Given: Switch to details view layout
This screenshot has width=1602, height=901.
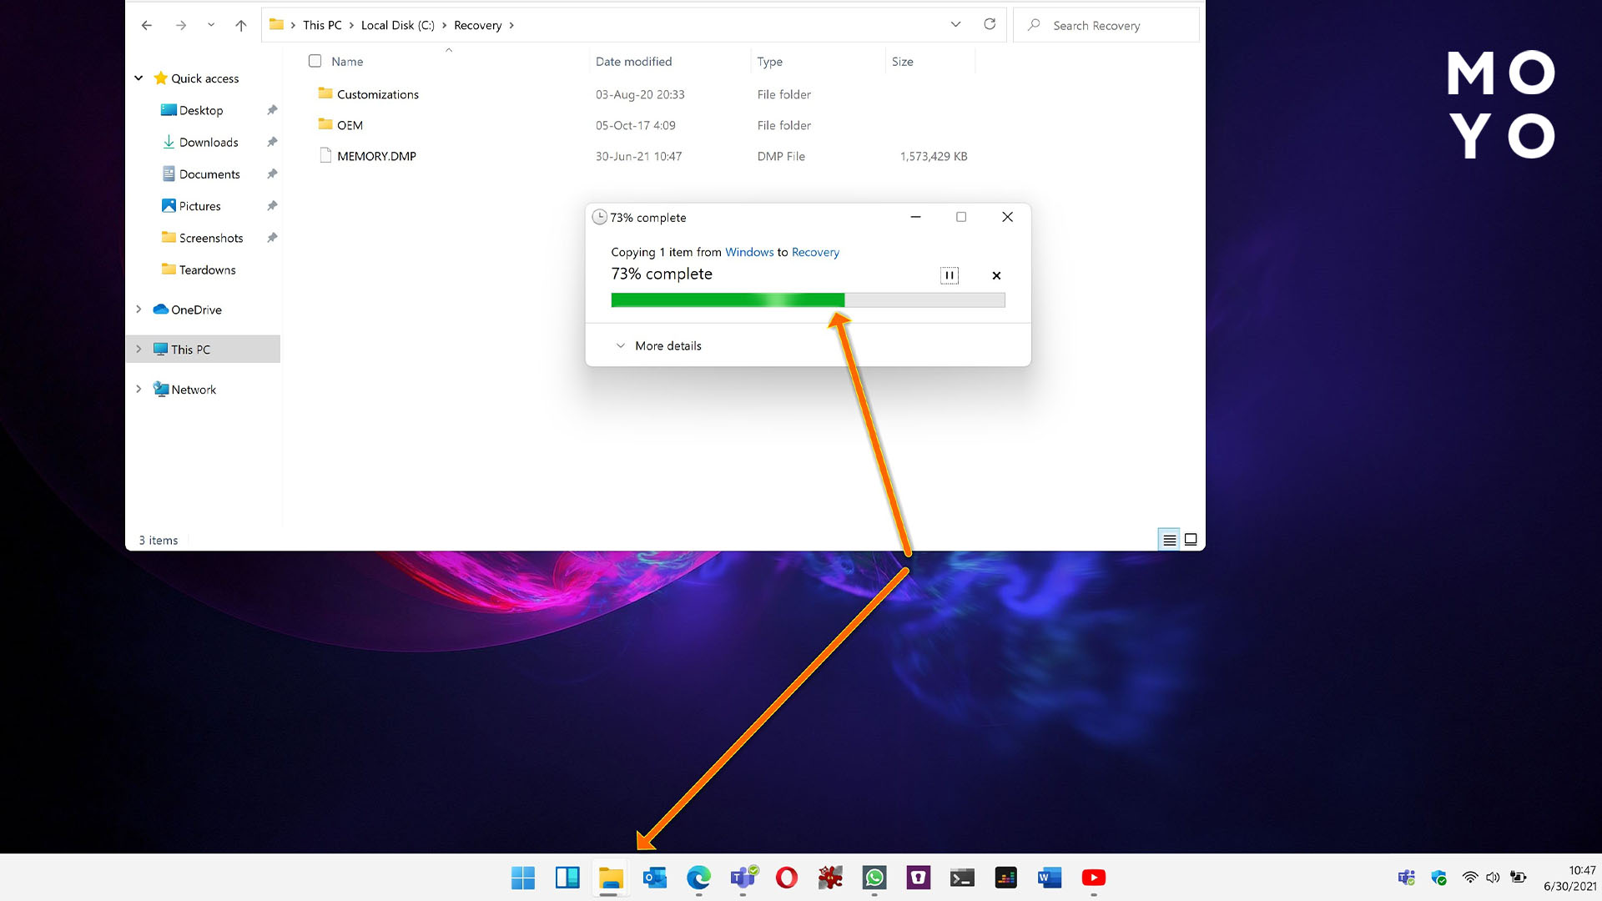Looking at the screenshot, I should pyautogui.click(x=1169, y=540).
